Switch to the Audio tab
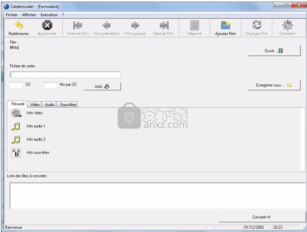The image size is (307, 232). (x=50, y=105)
